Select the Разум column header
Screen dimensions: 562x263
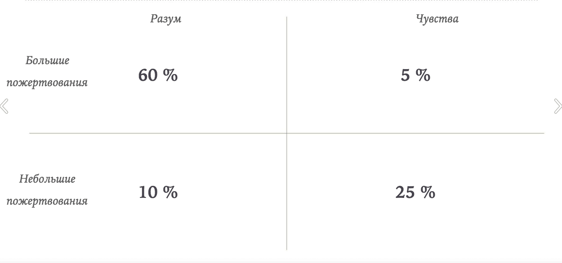pos(166,19)
